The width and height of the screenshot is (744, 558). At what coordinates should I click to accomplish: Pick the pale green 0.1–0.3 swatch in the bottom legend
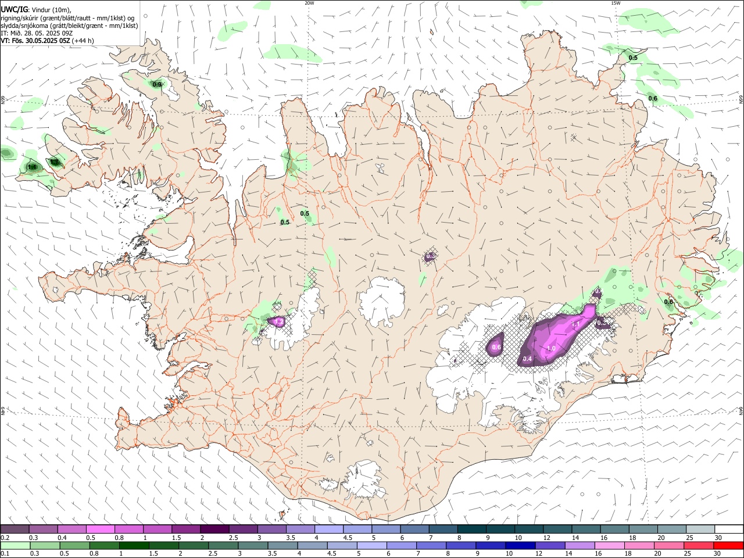tap(15, 545)
